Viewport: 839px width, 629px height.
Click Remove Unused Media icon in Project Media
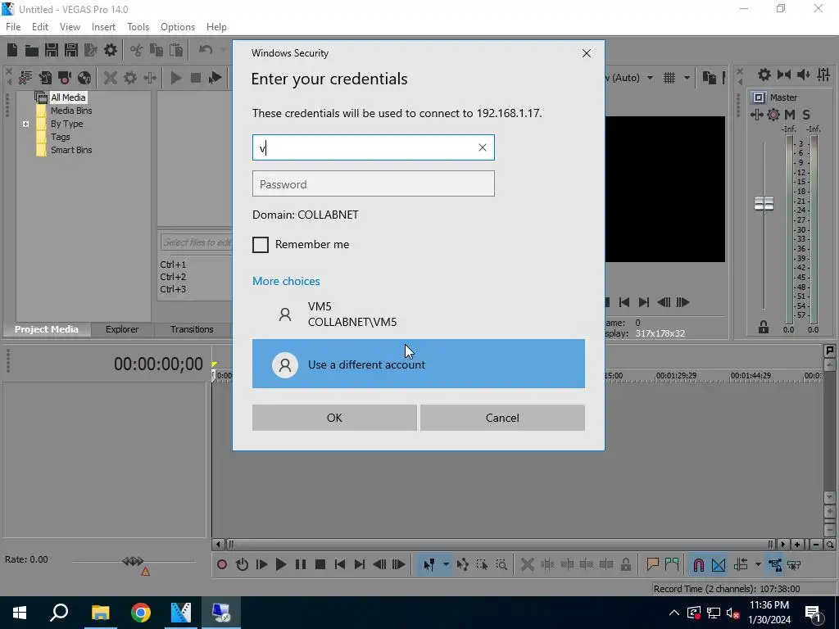coord(25,78)
